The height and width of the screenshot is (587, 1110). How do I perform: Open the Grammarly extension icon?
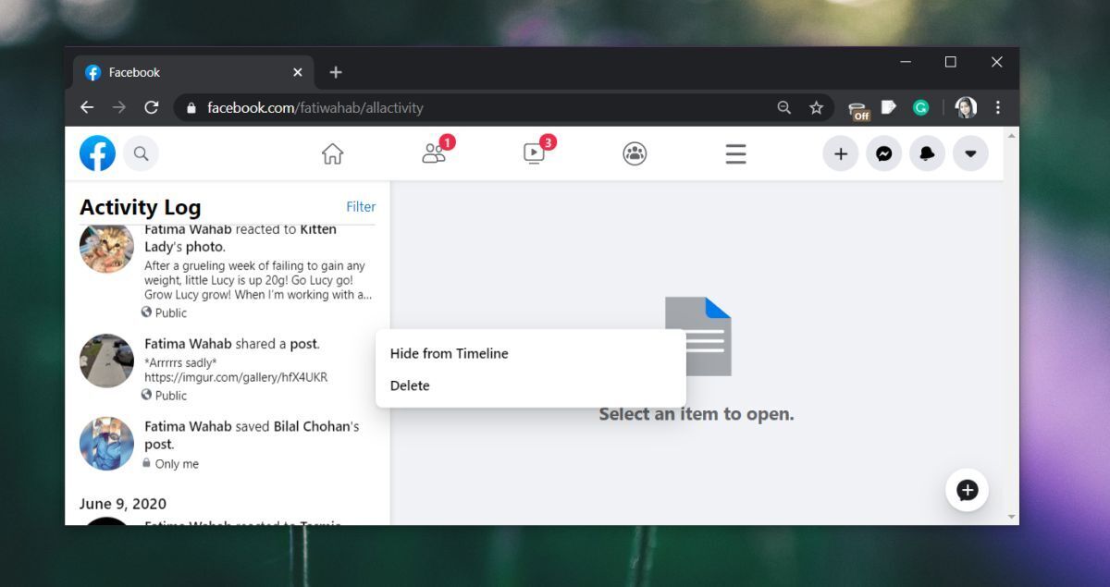(x=920, y=107)
